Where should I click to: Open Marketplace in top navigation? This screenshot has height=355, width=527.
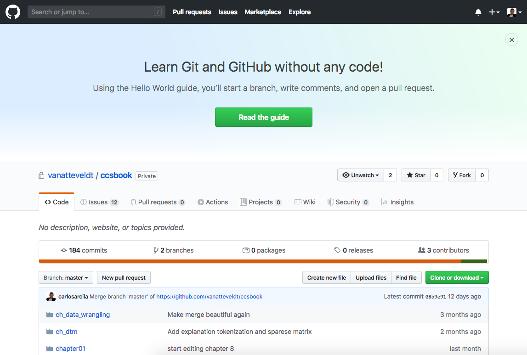coord(263,12)
